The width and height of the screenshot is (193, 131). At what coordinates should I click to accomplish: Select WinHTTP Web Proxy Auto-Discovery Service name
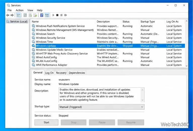[x=62, y=54]
